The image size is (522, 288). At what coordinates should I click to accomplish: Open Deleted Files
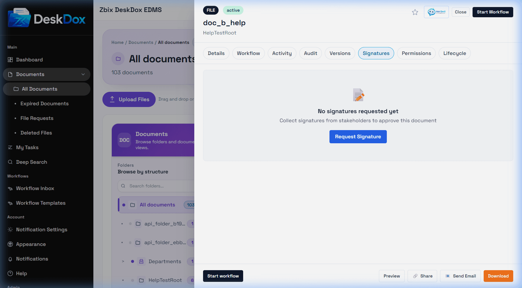click(x=36, y=133)
